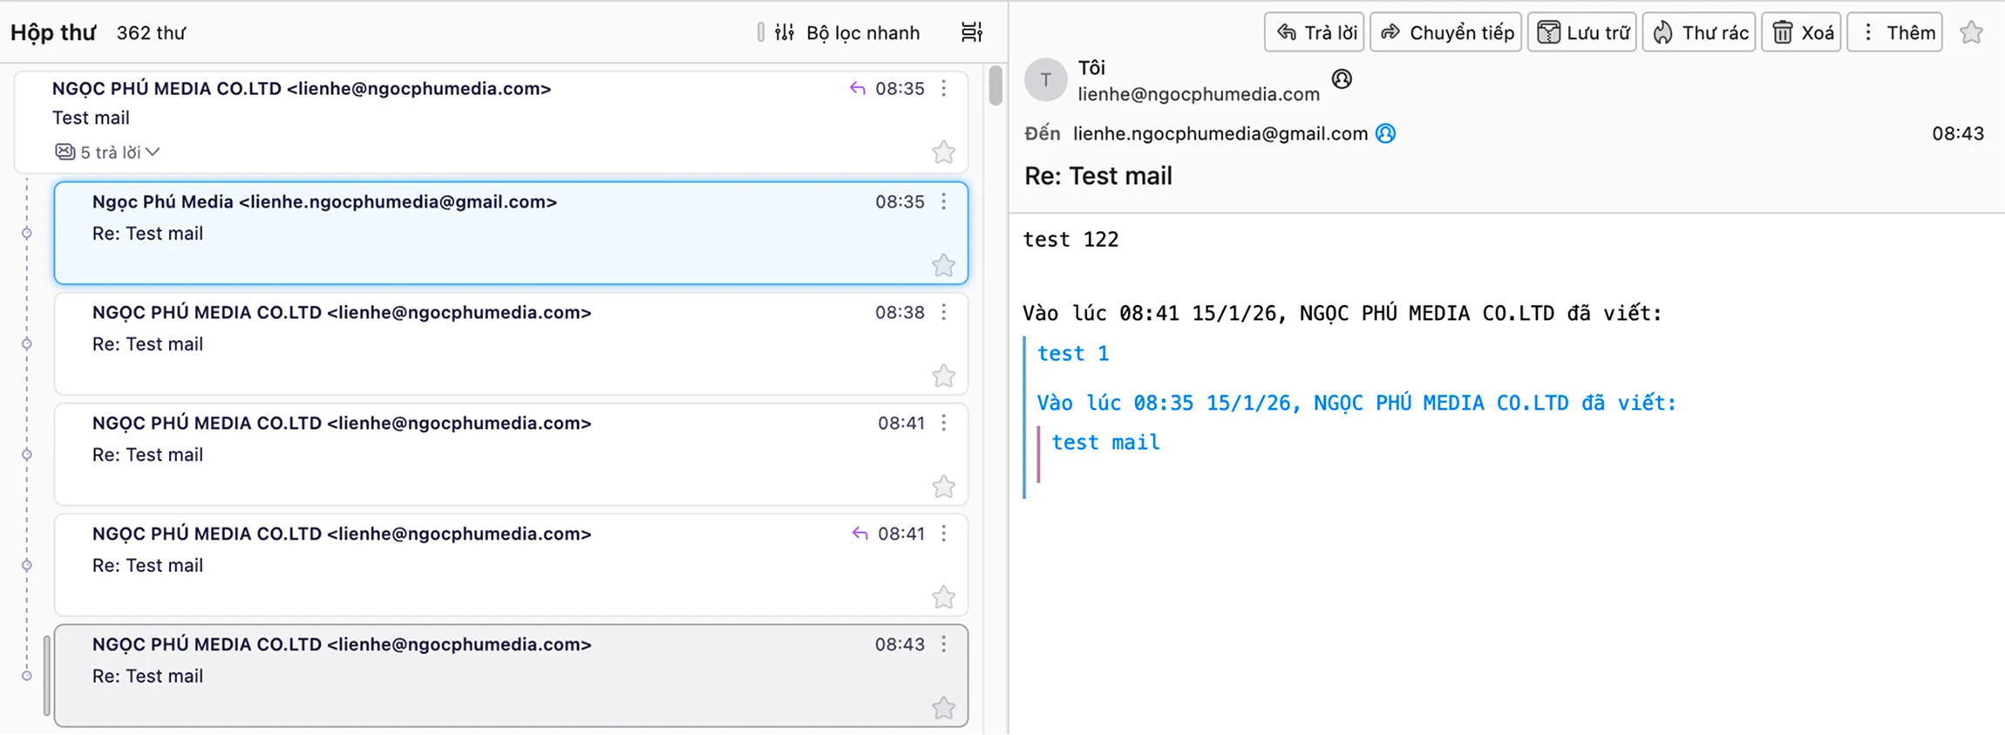Delete the message with Xoá
Screen dimensions: 2005x735
point(1801,33)
